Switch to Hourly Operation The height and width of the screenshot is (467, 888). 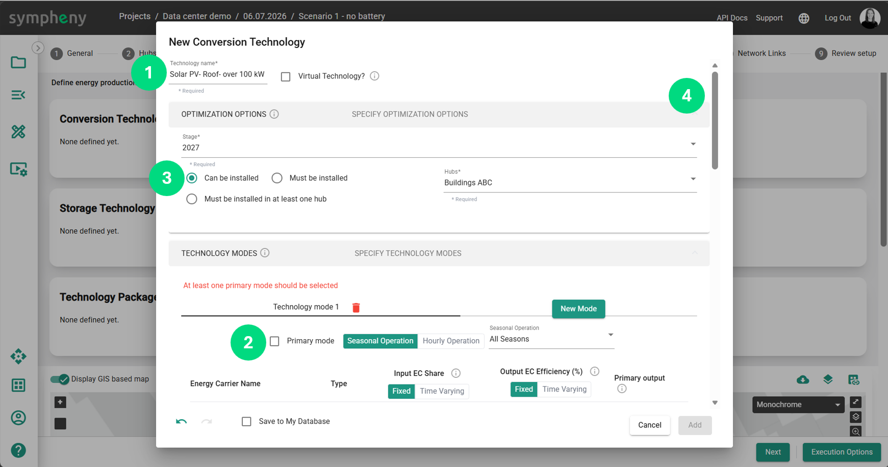click(451, 341)
